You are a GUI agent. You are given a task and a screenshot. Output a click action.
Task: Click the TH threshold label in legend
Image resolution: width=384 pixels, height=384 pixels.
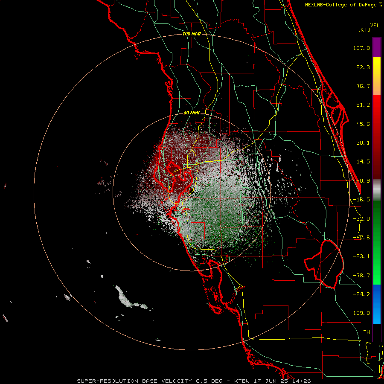367,332
